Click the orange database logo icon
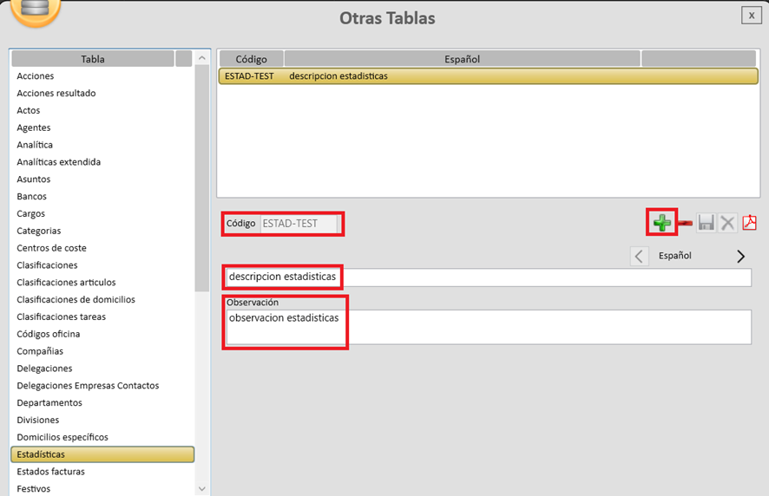This screenshot has width=769, height=496. point(36,9)
